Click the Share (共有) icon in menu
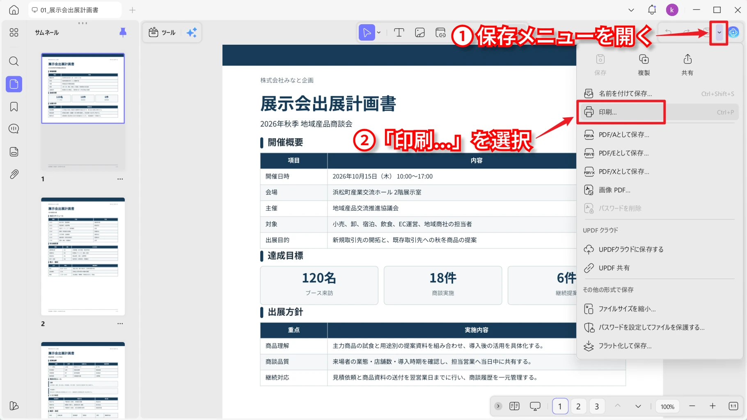 [687, 65]
